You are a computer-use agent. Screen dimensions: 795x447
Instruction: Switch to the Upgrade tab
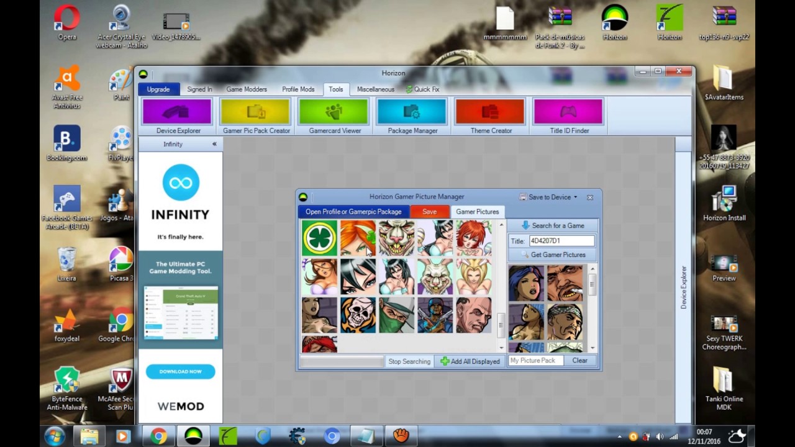pyautogui.click(x=158, y=89)
